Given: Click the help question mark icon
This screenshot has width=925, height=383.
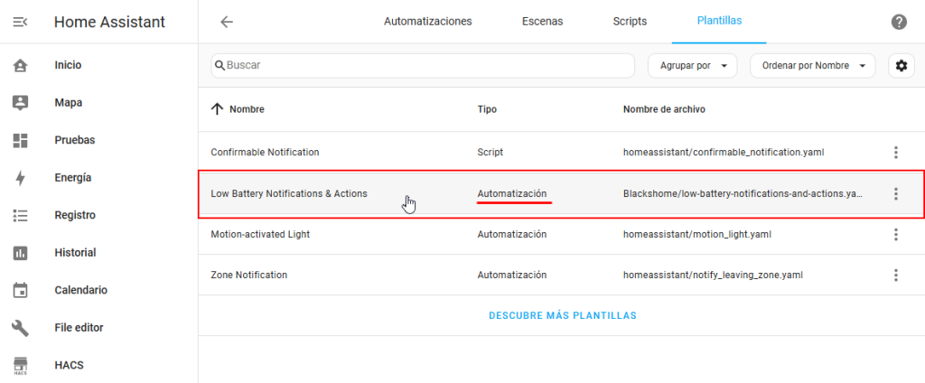Looking at the screenshot, I should click(898, 22).
